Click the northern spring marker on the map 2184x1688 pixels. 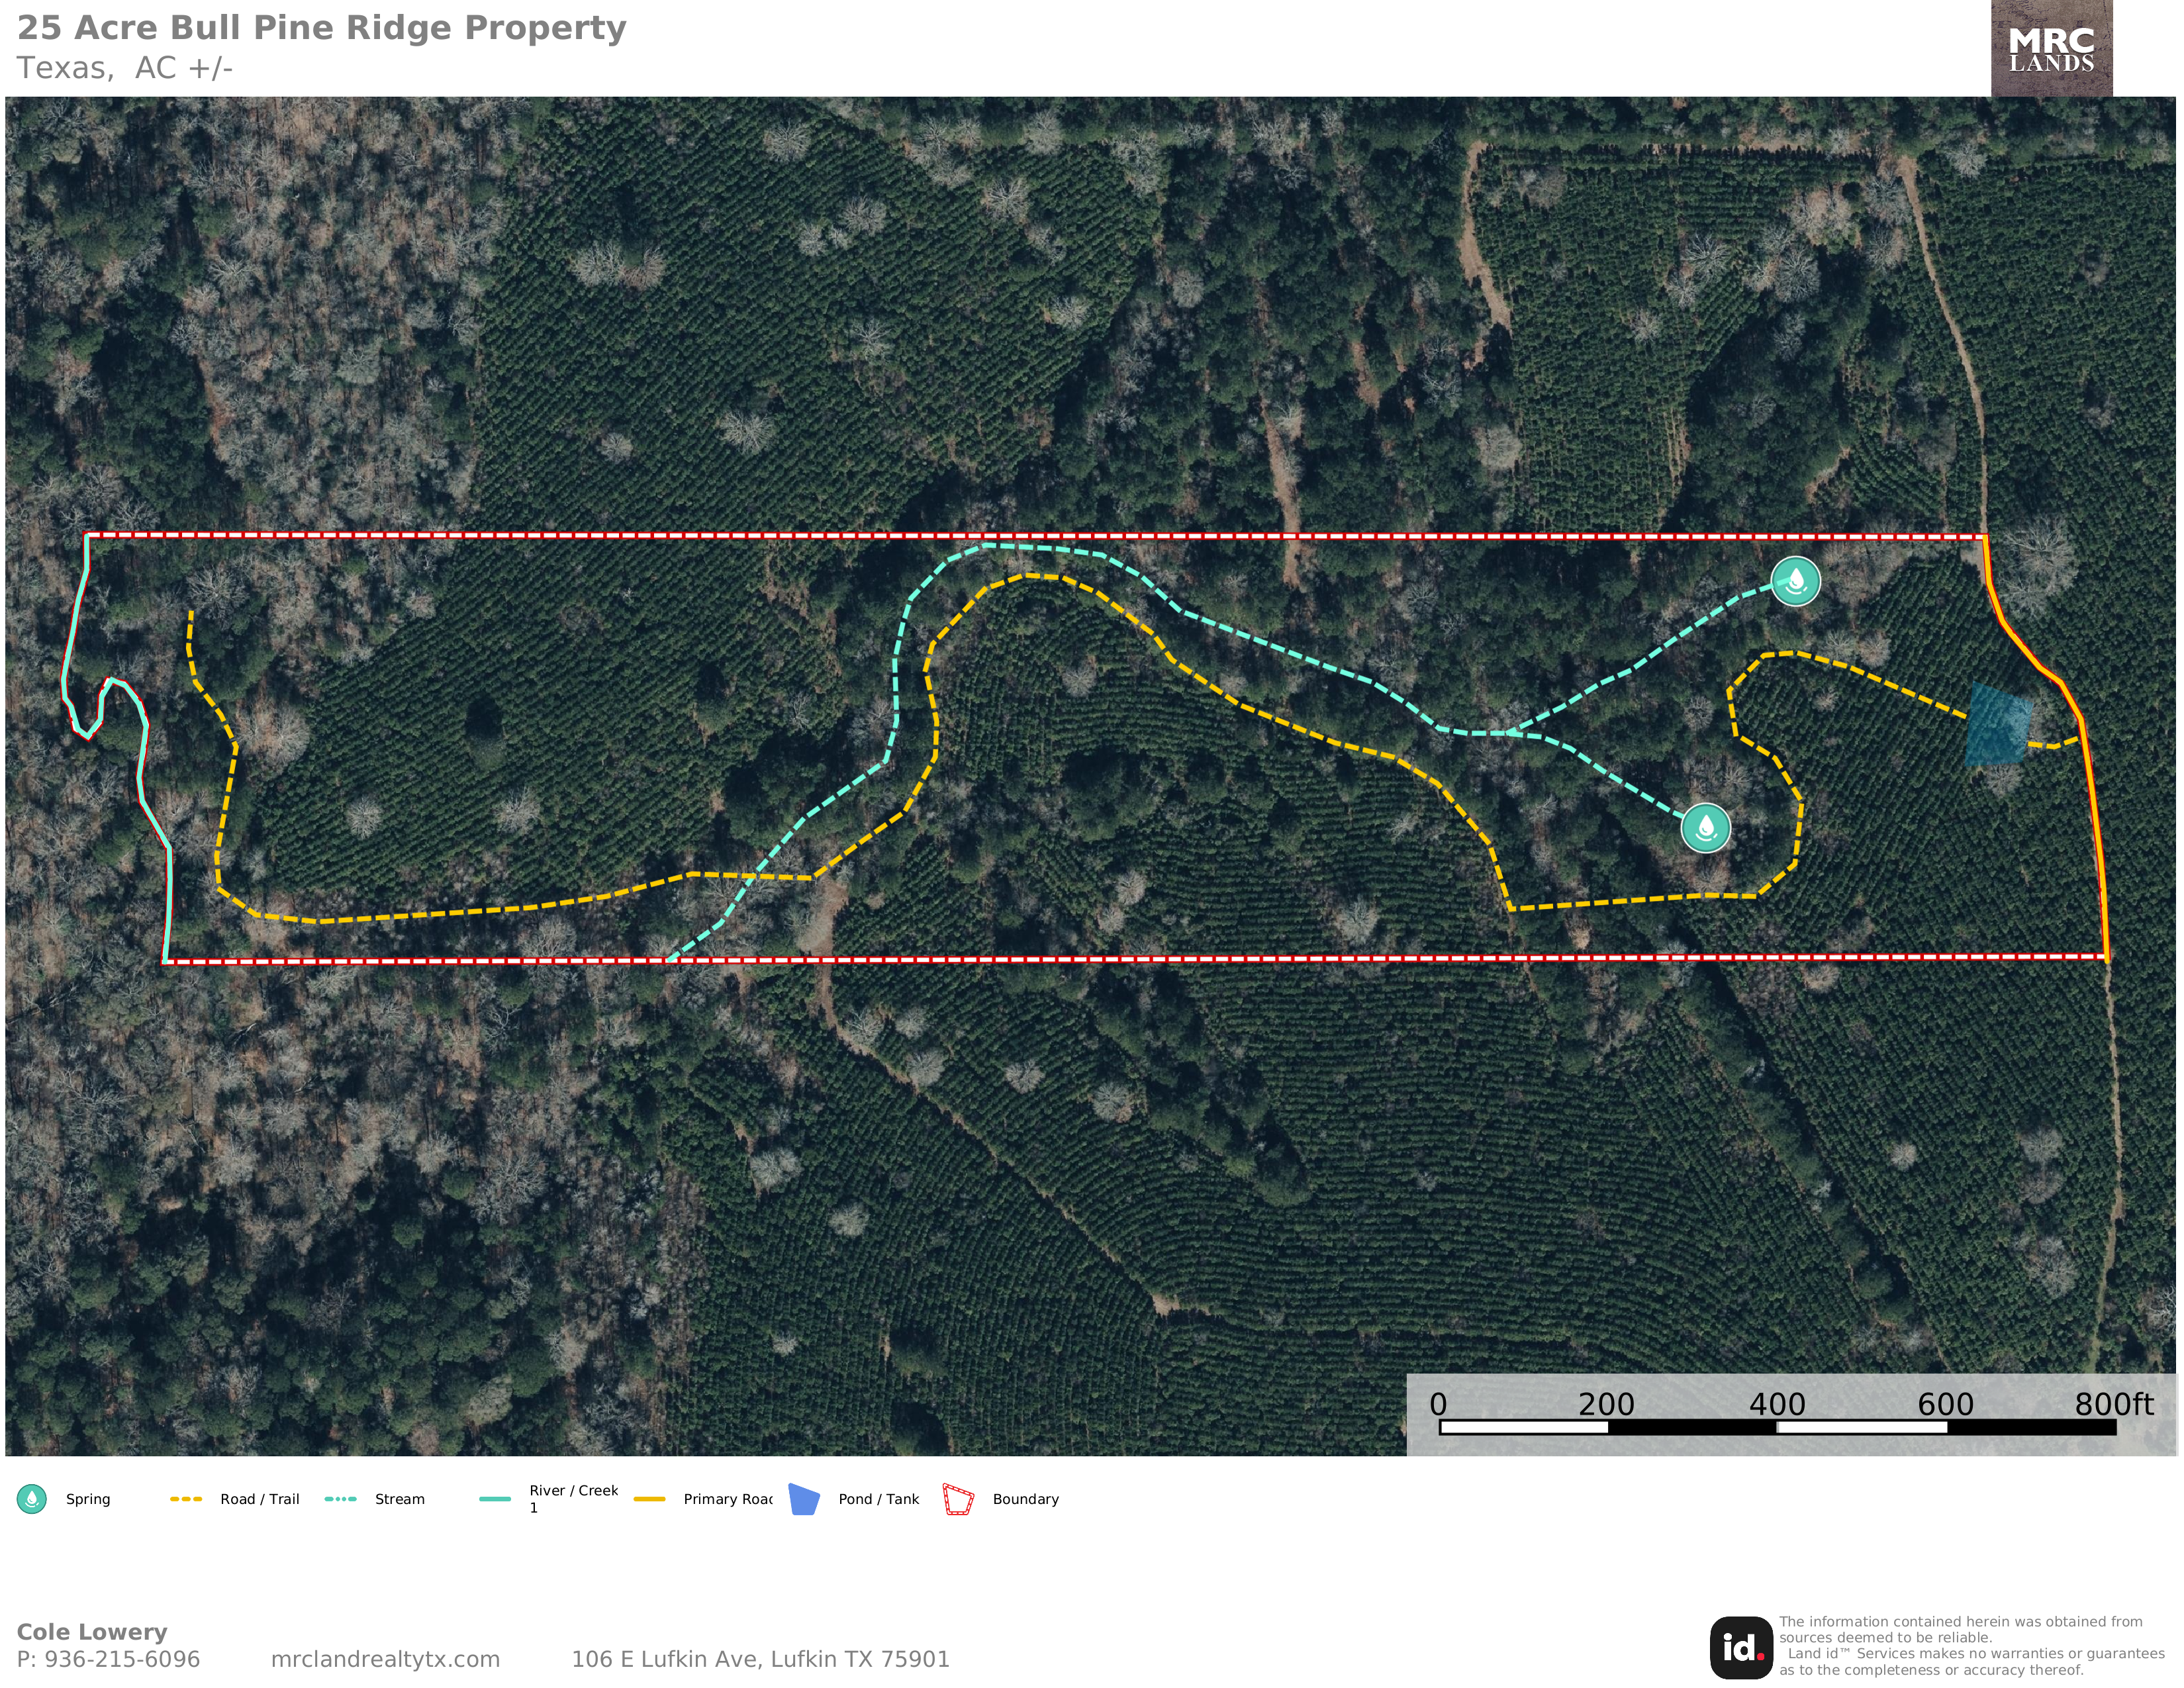[x=1795, y=581]
